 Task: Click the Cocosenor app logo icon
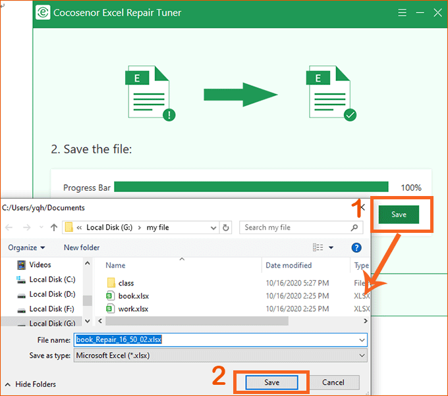(x=43, y=12)
